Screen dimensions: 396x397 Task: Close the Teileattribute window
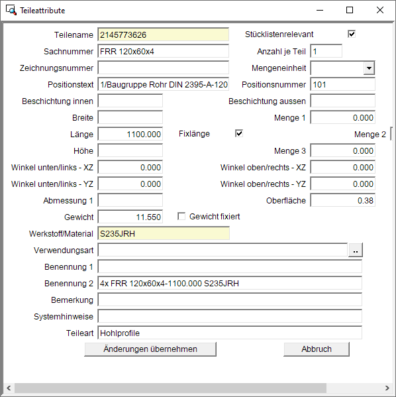click(x=380, y=10)
